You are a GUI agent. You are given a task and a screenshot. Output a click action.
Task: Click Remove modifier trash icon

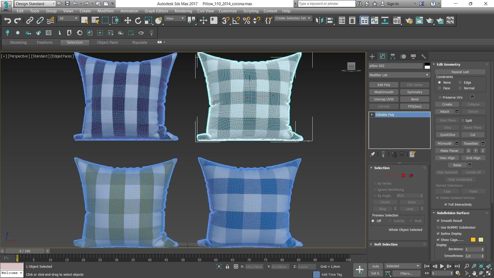[x=402, y=154]
